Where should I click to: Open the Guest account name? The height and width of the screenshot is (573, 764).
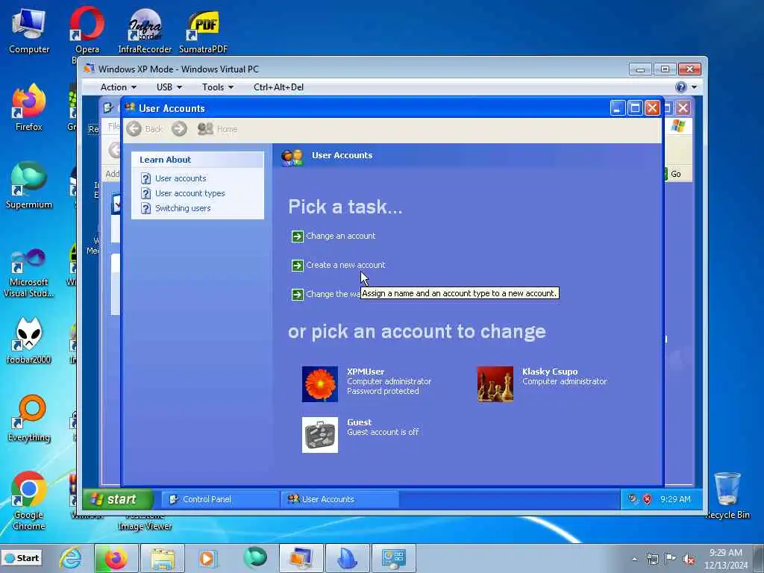click(359, 422)
